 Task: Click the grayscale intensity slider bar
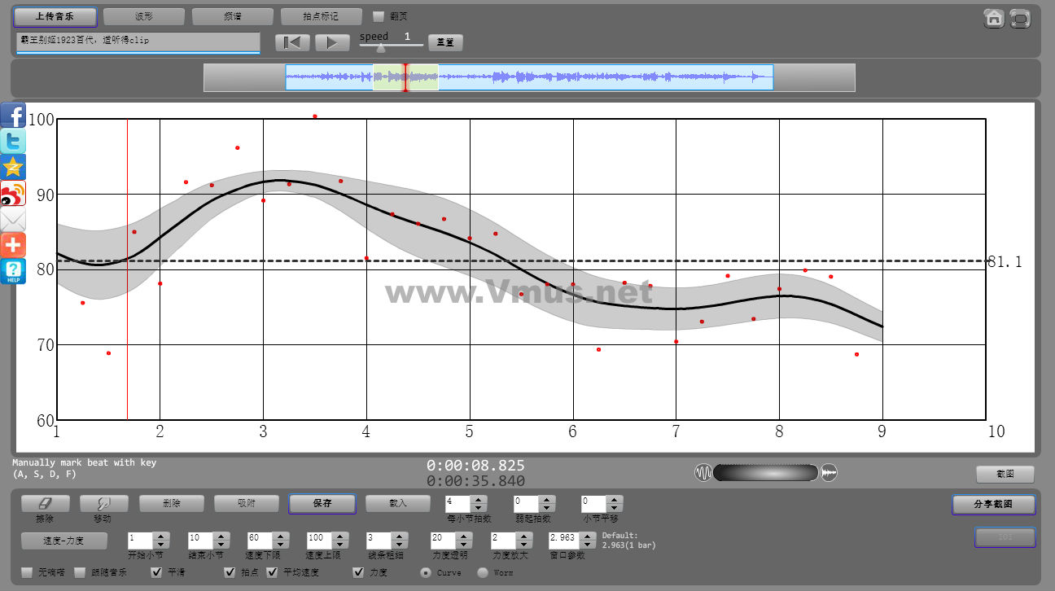tap(766, 473)
